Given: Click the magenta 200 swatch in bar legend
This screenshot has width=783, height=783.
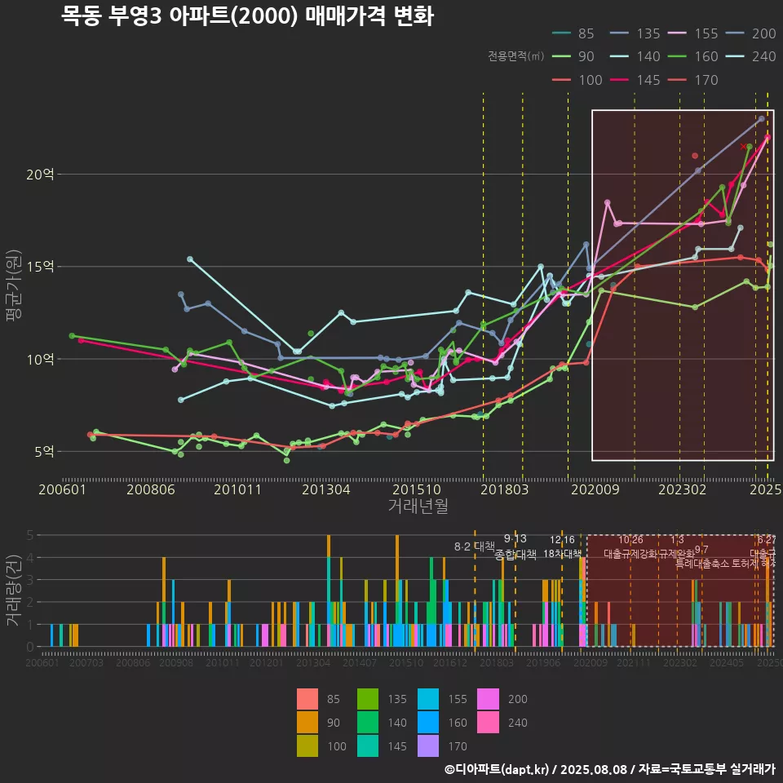Looking at the screenshot, I should tap(488, 699).
